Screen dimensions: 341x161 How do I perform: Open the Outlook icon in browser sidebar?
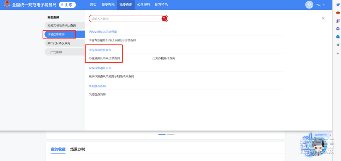point(338,36)
